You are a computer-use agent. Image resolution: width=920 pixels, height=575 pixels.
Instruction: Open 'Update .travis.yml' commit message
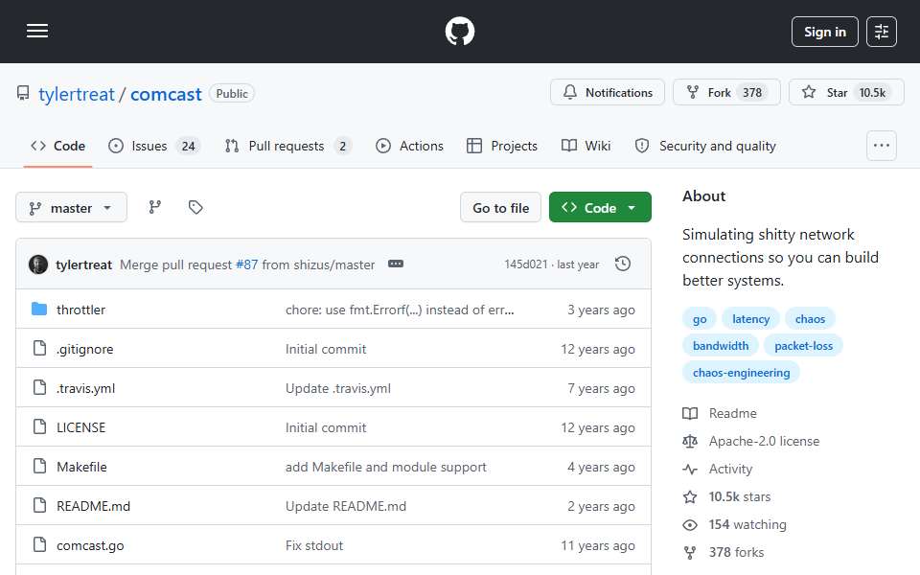(x=338, y=388)
